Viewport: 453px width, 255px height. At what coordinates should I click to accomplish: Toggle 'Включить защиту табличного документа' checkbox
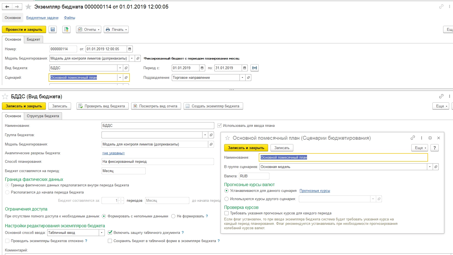pos(110,232)
